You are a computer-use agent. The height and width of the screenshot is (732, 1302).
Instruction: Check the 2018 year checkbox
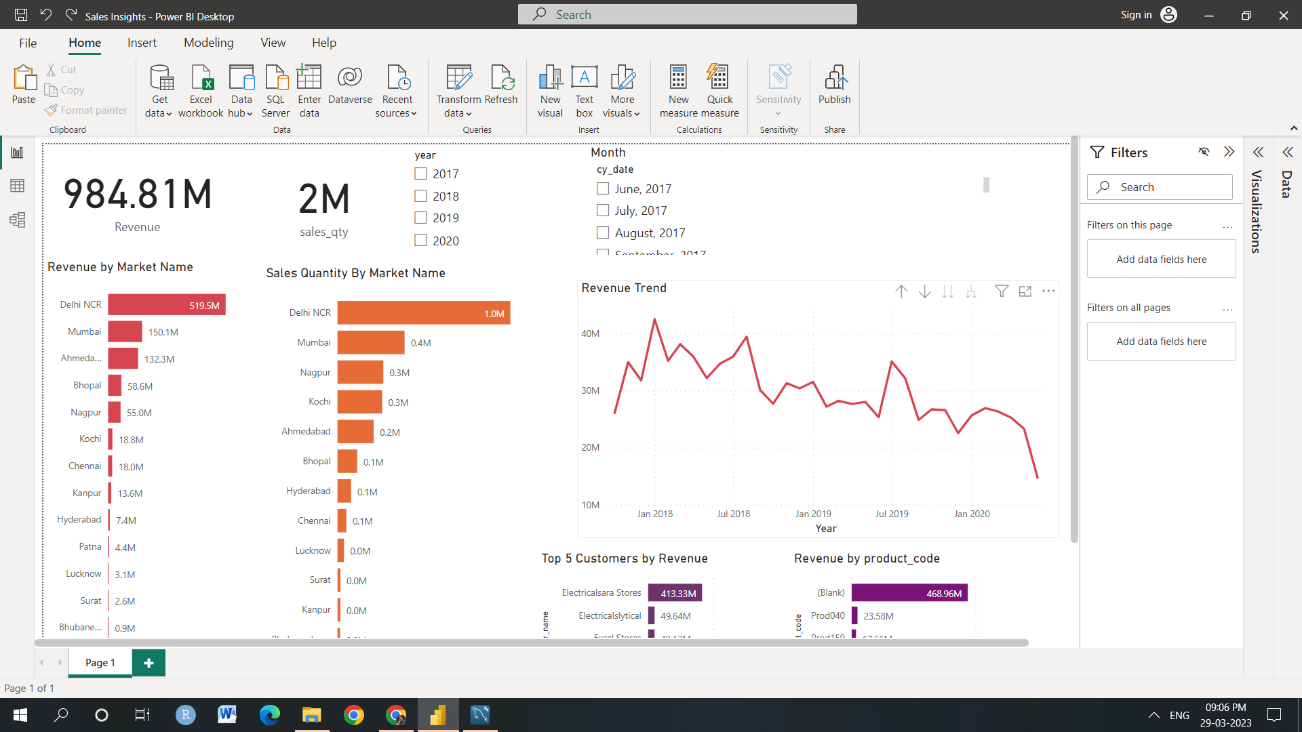(x=420, y=196)
